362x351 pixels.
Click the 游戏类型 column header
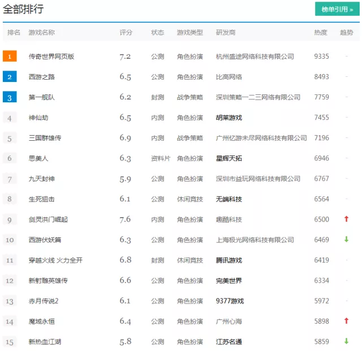click(x=190, y=33)
